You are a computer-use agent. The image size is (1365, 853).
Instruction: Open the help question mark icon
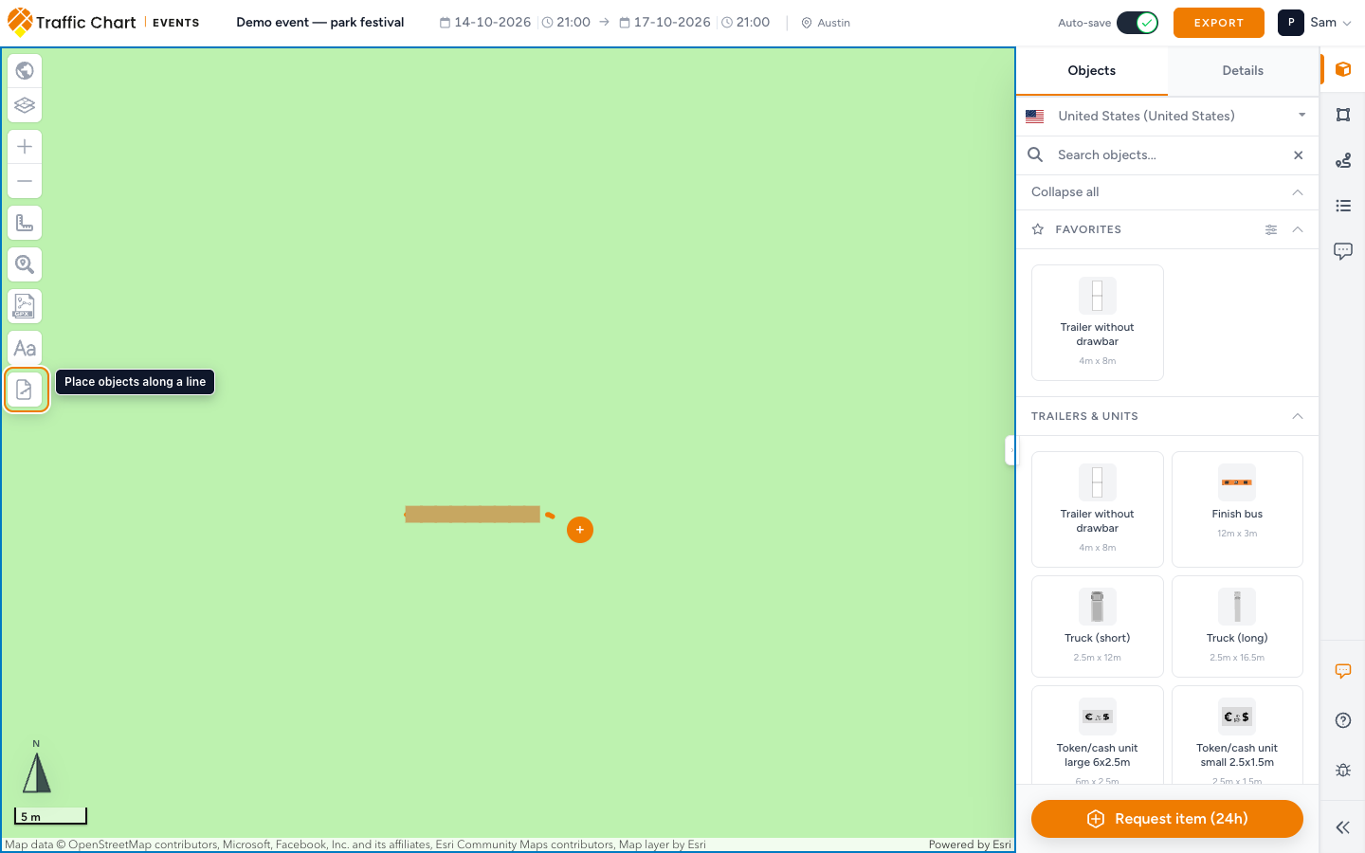tap(1343, 720)
